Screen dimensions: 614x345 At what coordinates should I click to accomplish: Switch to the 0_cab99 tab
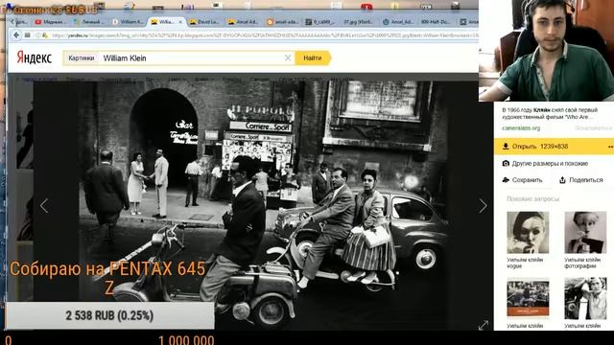coord(320,22)
